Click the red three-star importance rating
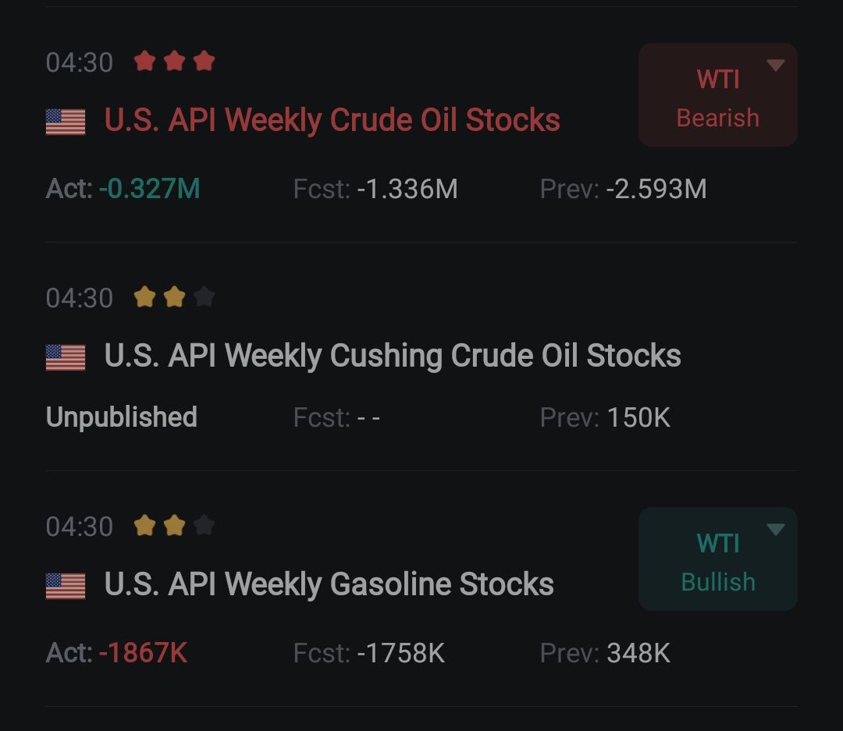Screen dimensions: 843x731 click(x=174, y=62)
